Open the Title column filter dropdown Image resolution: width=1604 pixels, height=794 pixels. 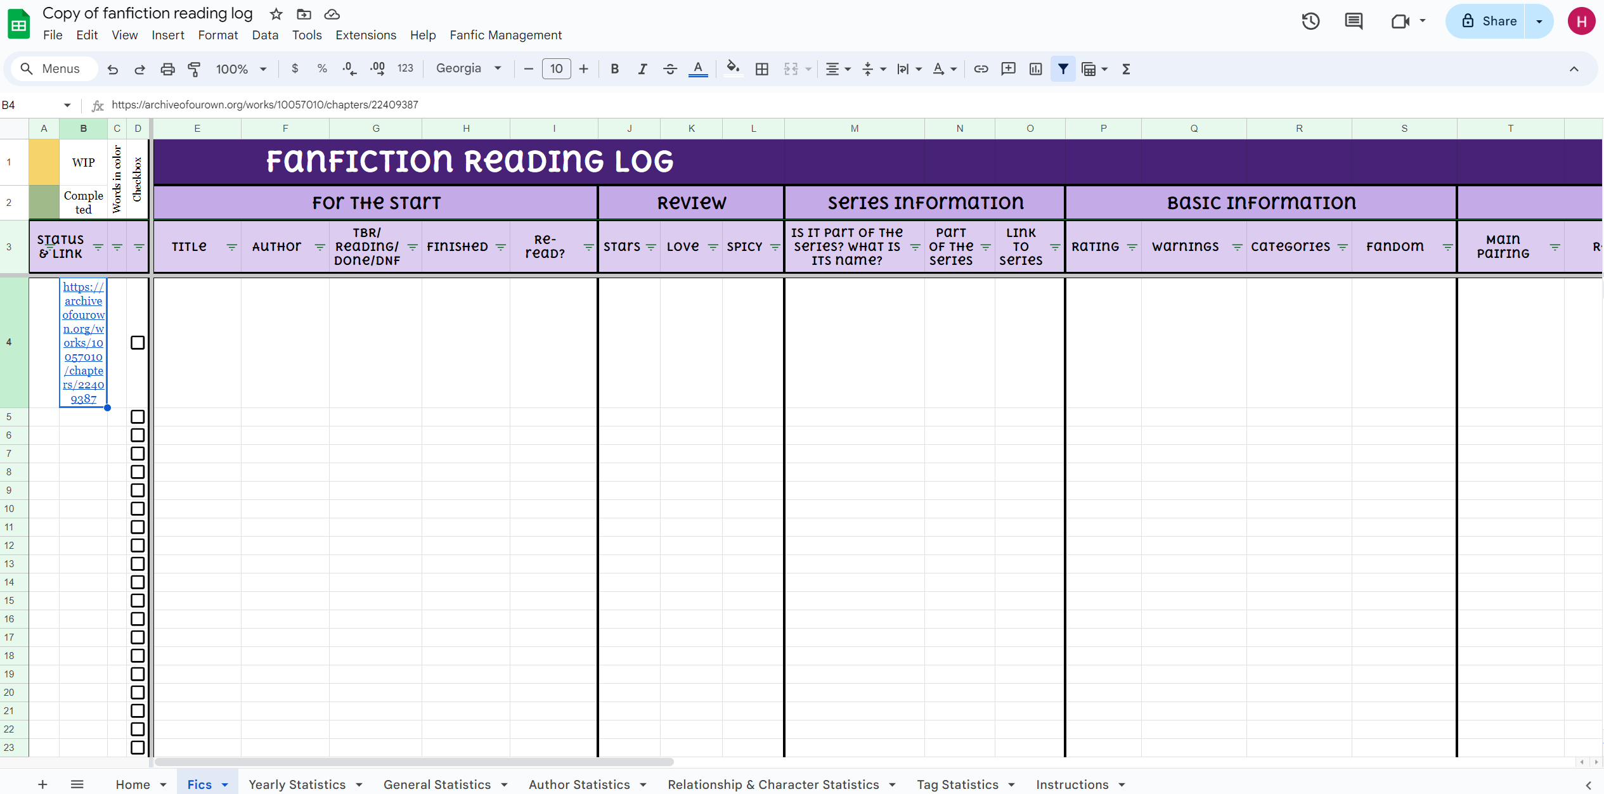click(231, 247)
